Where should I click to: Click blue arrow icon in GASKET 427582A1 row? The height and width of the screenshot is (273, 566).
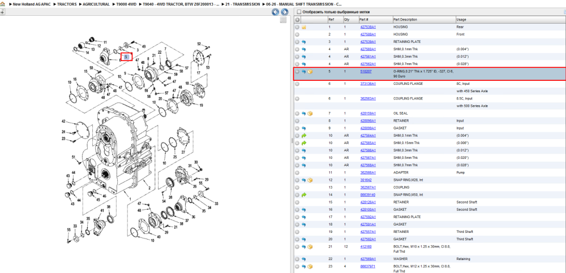click(x=303, y=239)
